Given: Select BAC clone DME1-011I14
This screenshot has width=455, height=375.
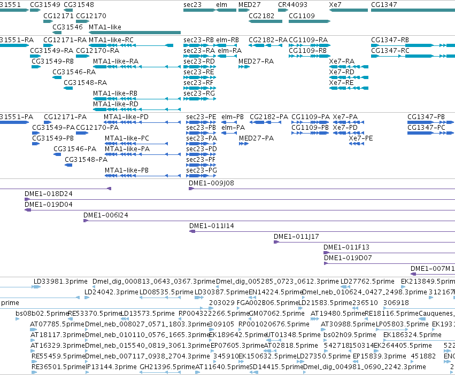Looking at the screenshot, I should pos(322,231).
